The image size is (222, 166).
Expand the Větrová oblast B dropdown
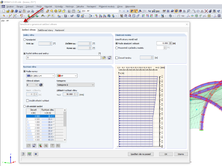pos(32,85)
